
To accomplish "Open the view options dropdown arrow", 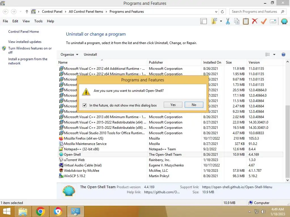I will pos(274,55).
